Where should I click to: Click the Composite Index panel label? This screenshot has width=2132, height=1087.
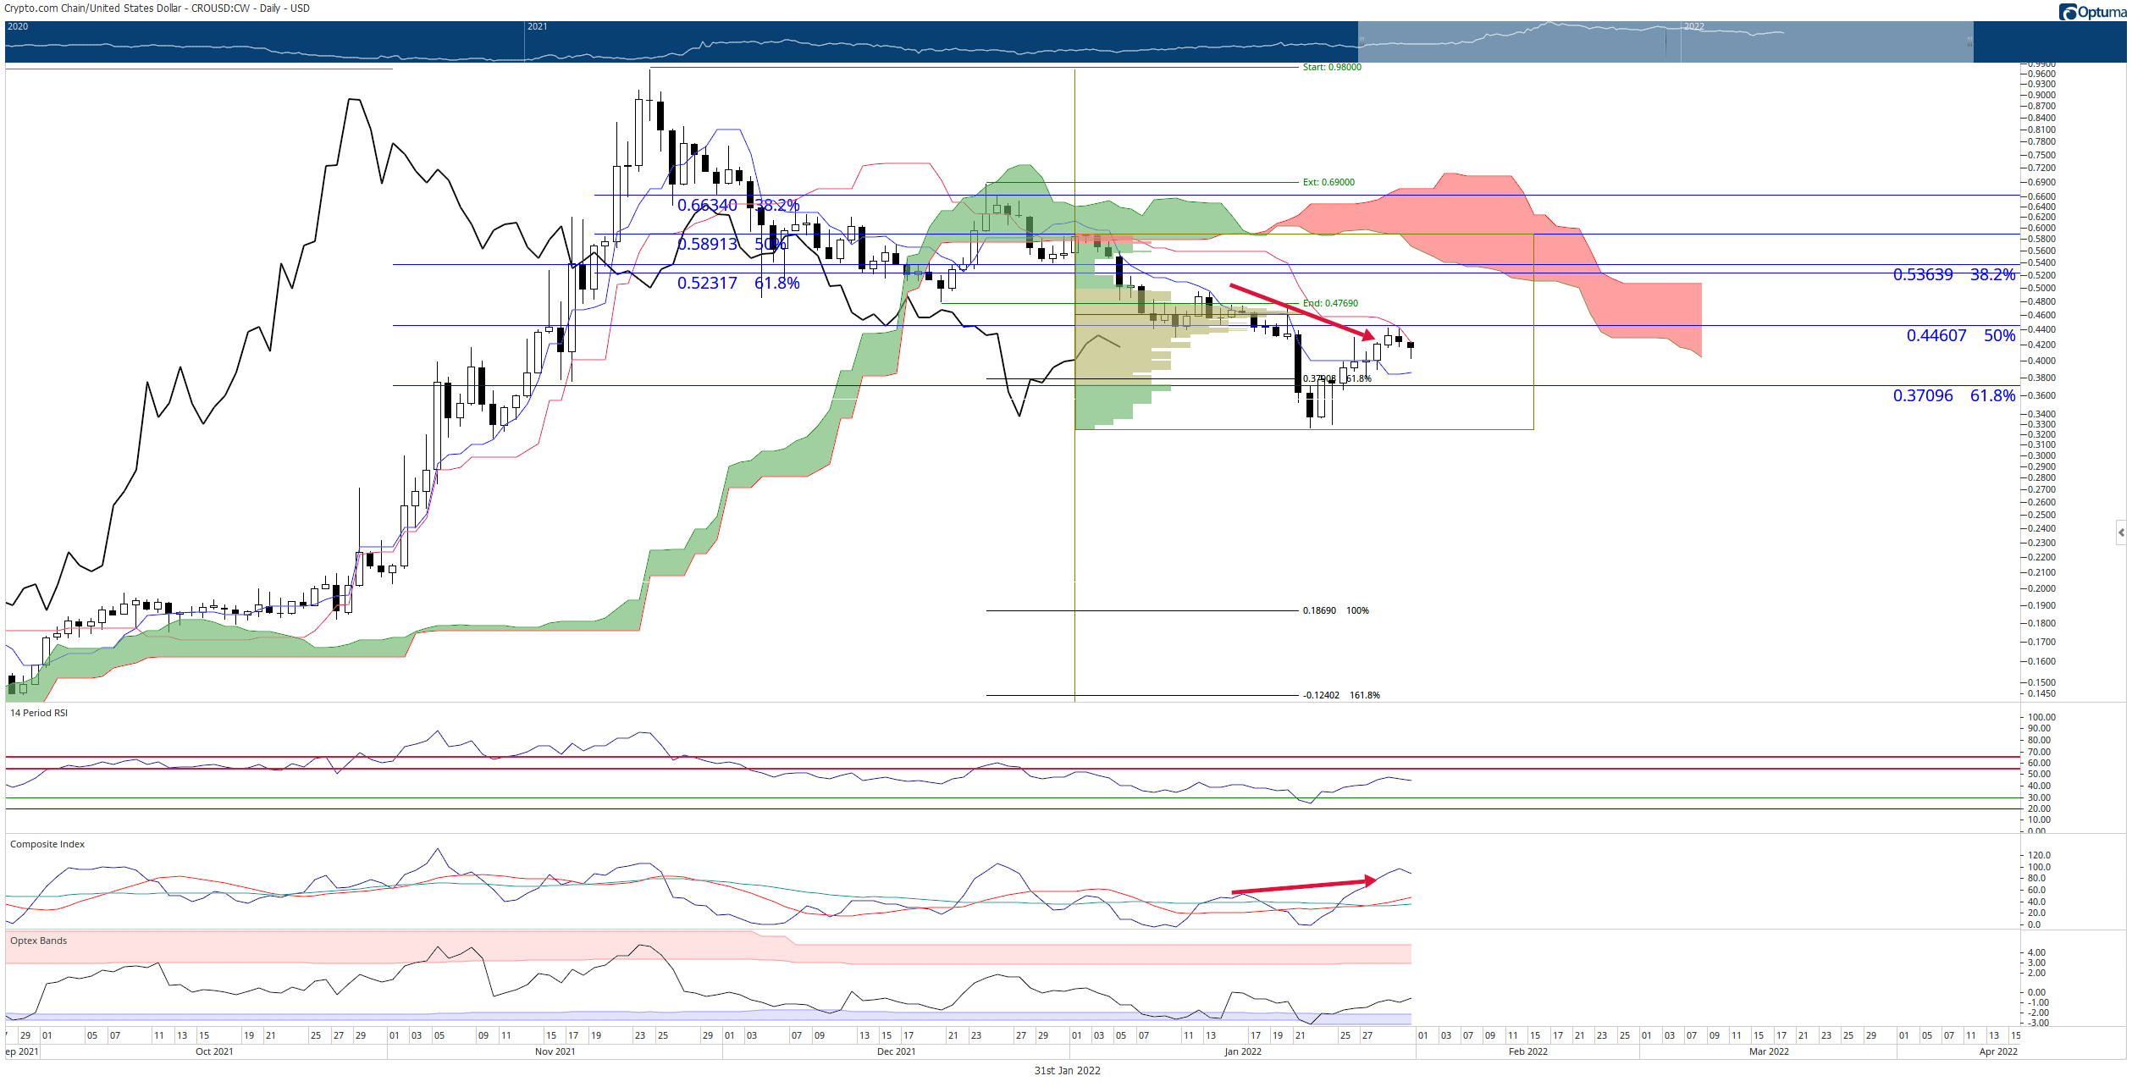(x=47, y=844)
